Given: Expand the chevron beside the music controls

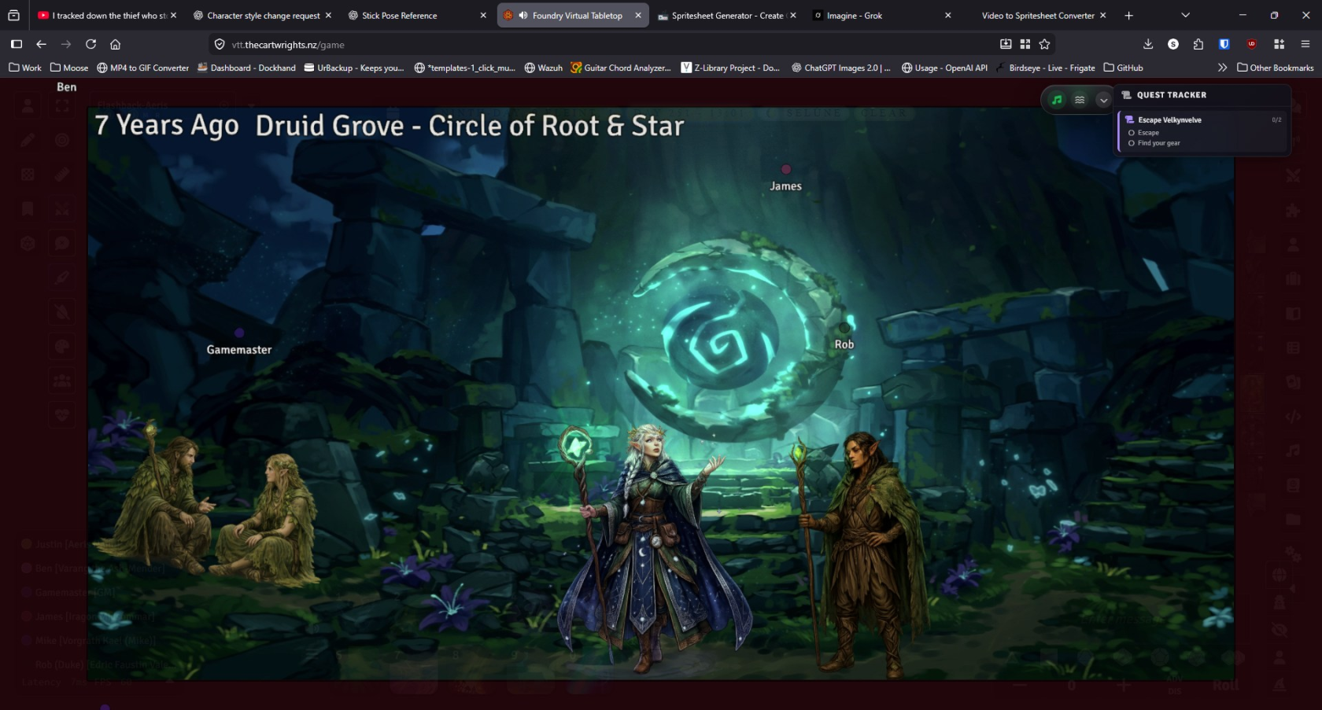Looking at the screenshot, I should click(1103, 100).
